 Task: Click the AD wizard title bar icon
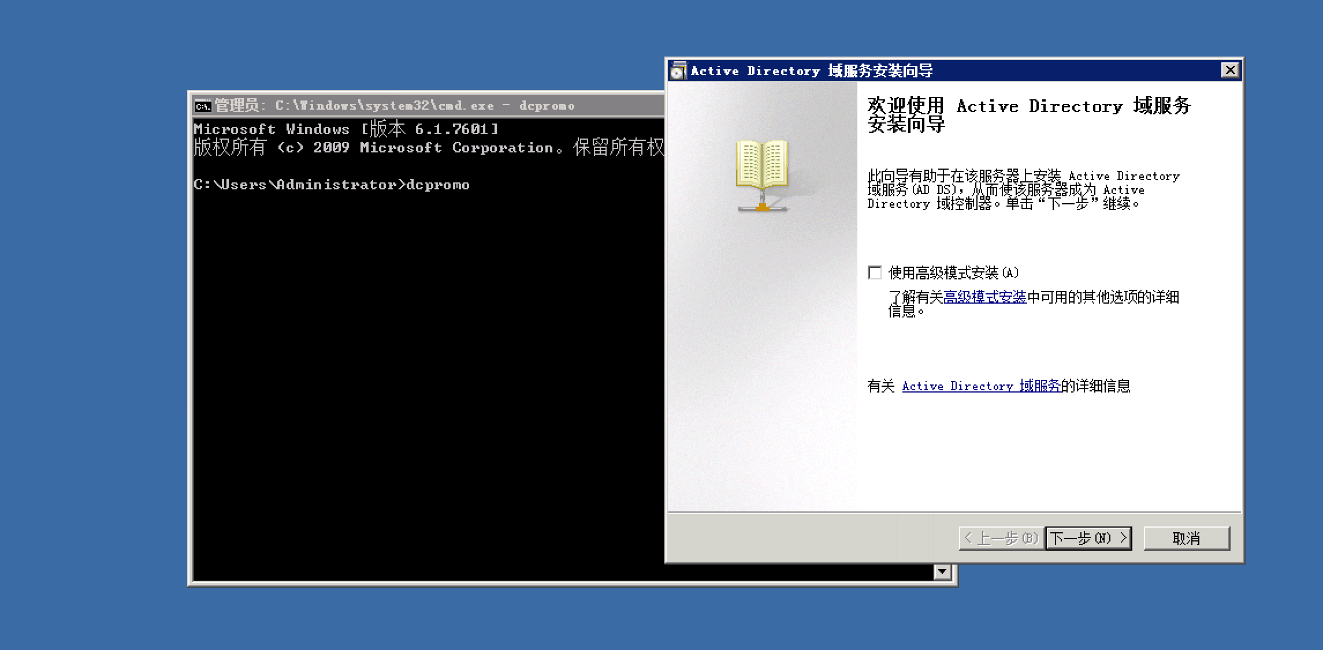click(x=678, y=71)
